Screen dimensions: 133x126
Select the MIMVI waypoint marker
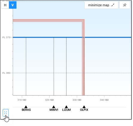point(54,107)
